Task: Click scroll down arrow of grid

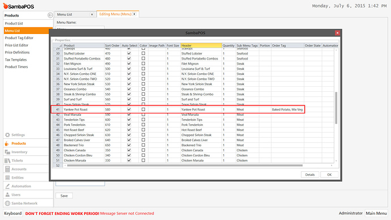Action: [x=336, y=161]
